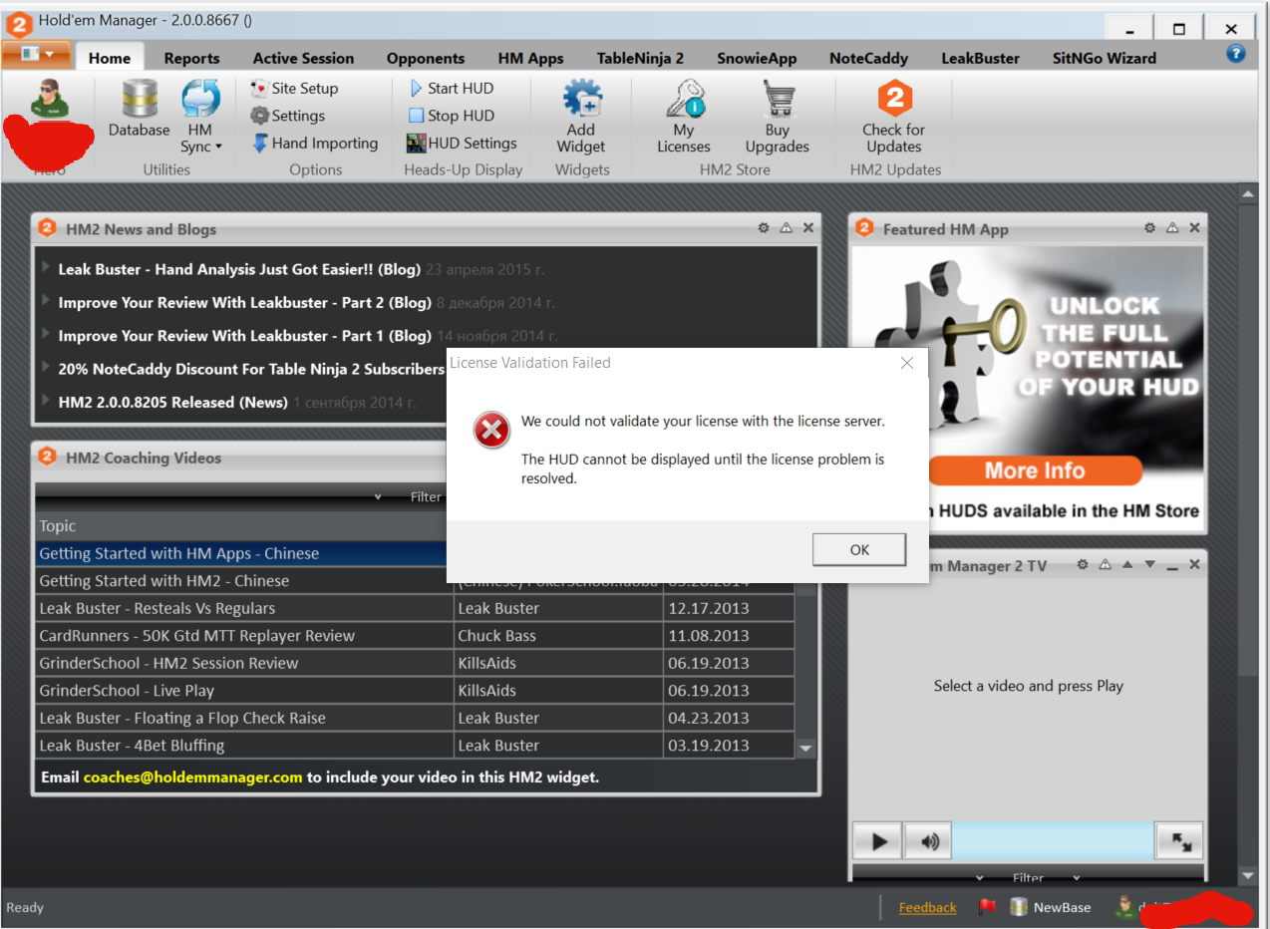Click the Feedback link in status bar
The height and width of the screenshot is (929, 1270).
[x=927, y=907]
